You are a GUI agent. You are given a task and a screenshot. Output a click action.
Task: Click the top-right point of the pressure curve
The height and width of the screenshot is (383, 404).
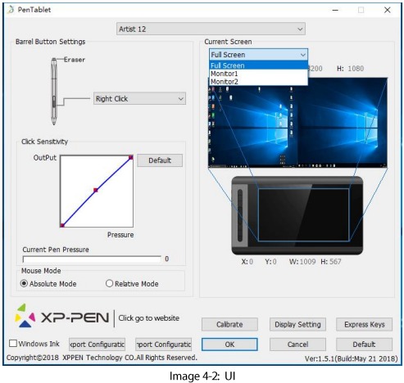click(x=131, y=157)
